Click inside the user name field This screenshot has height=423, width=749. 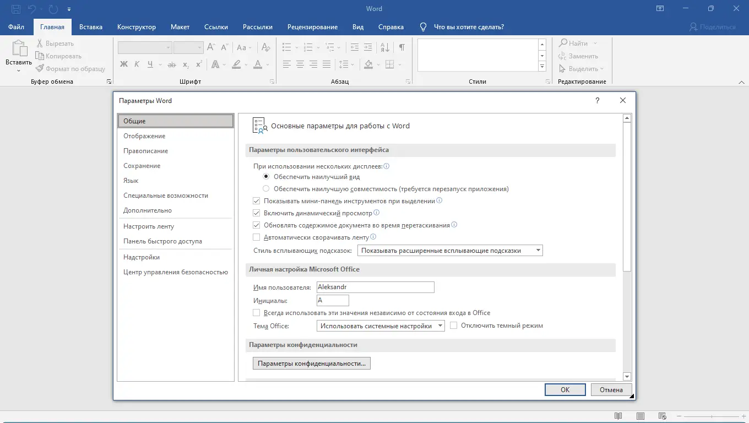[375, 287]
